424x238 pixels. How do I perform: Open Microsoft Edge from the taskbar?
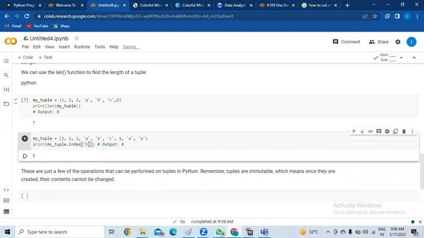[173, 232]
